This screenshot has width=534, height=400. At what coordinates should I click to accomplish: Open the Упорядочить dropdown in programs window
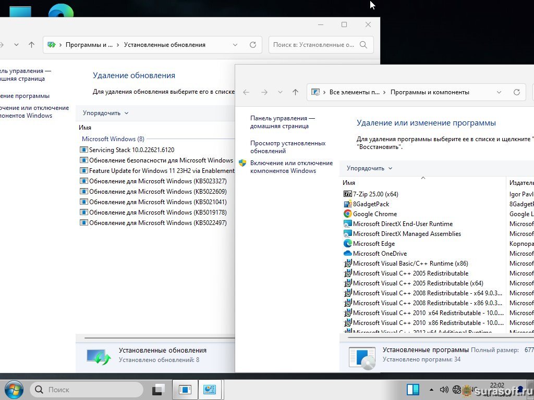(x=369, y=168)
